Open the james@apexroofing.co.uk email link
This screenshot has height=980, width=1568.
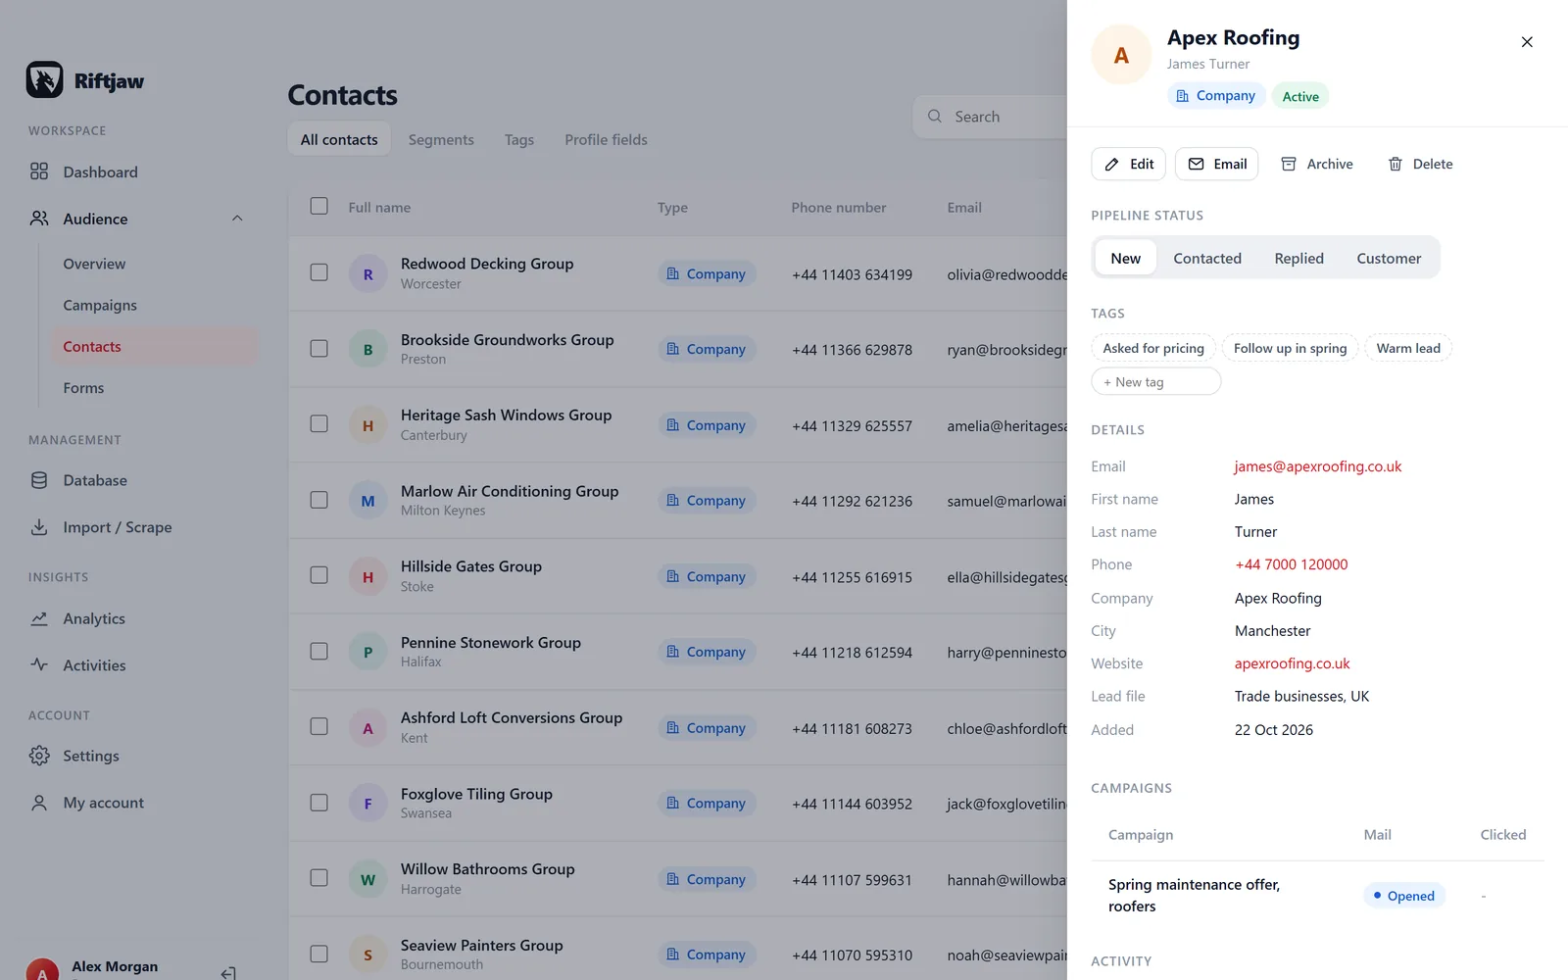tap(1318, 466)
